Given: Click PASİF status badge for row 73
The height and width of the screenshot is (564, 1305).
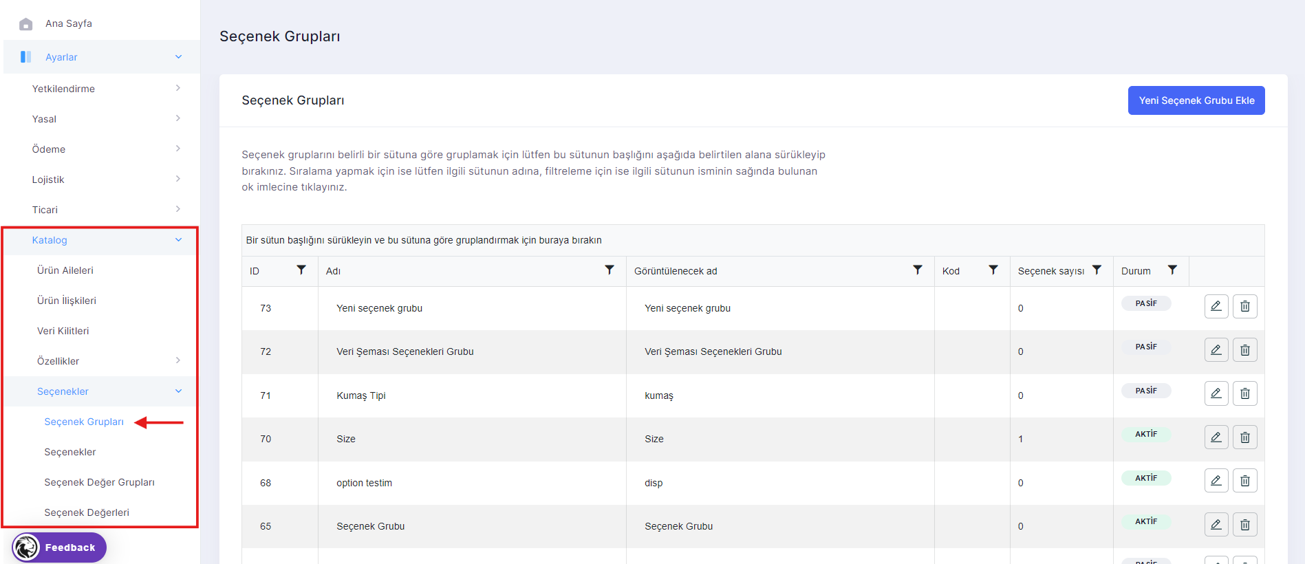Looking at the screenshot, I should 1146,303.
